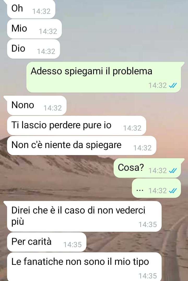Click the 14:35 timestamp on 'Per carità'
Viewport: 188px width, 281px height.
73,245
